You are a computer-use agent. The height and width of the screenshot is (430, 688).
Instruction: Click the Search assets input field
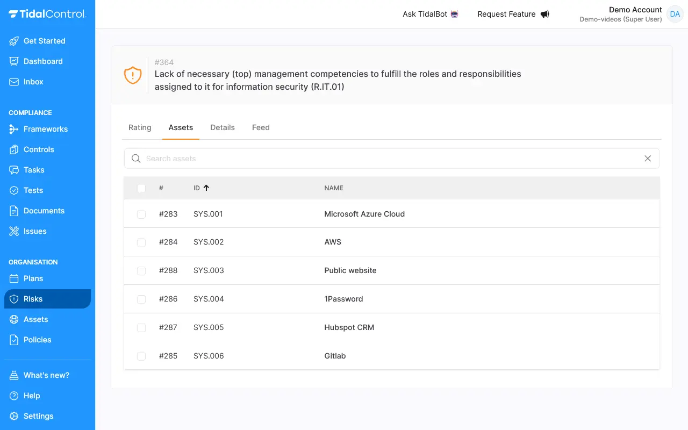point(392,159)
